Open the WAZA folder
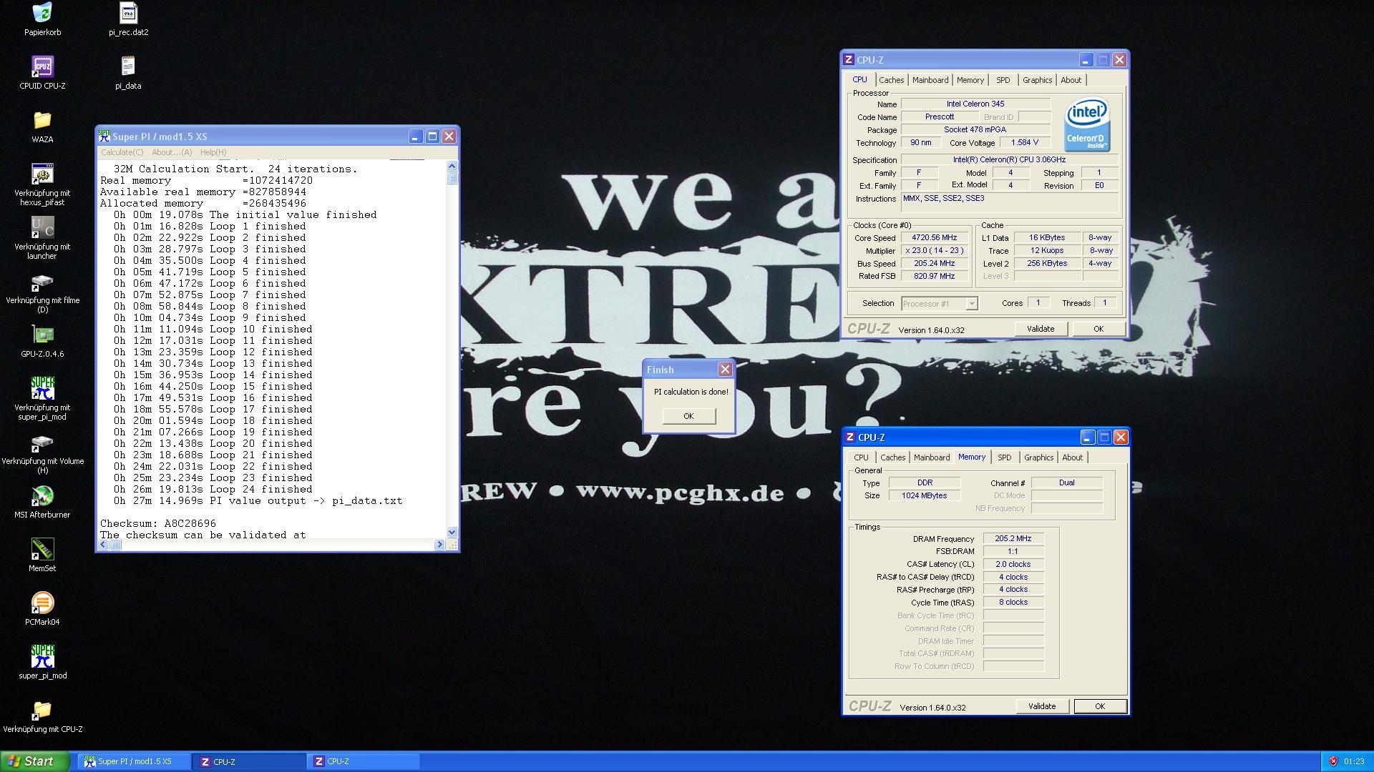This screenshot has height=772, width=1374. click(x=42, y=120)
